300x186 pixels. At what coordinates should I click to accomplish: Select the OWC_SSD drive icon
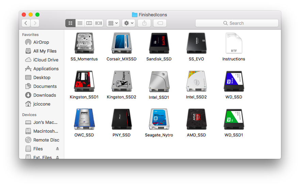pos(84,119)
